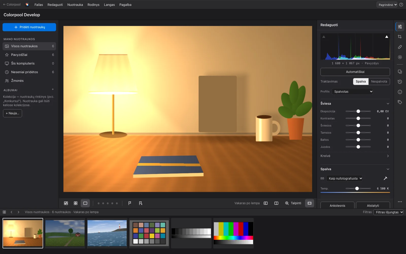Viewport: 406px width, 254px height.
Task: Flag the photo as picked
Action: pyautogui.click(x=130, y=203)
